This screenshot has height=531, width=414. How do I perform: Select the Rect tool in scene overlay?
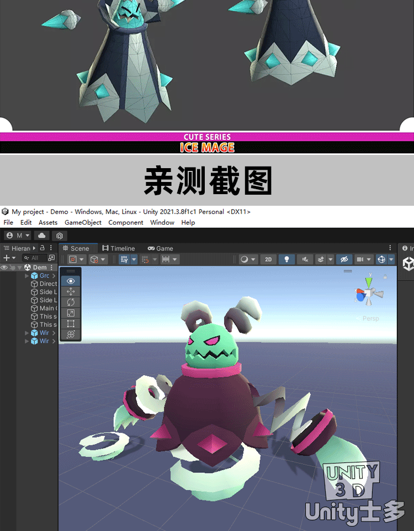[x=71, y=324]
